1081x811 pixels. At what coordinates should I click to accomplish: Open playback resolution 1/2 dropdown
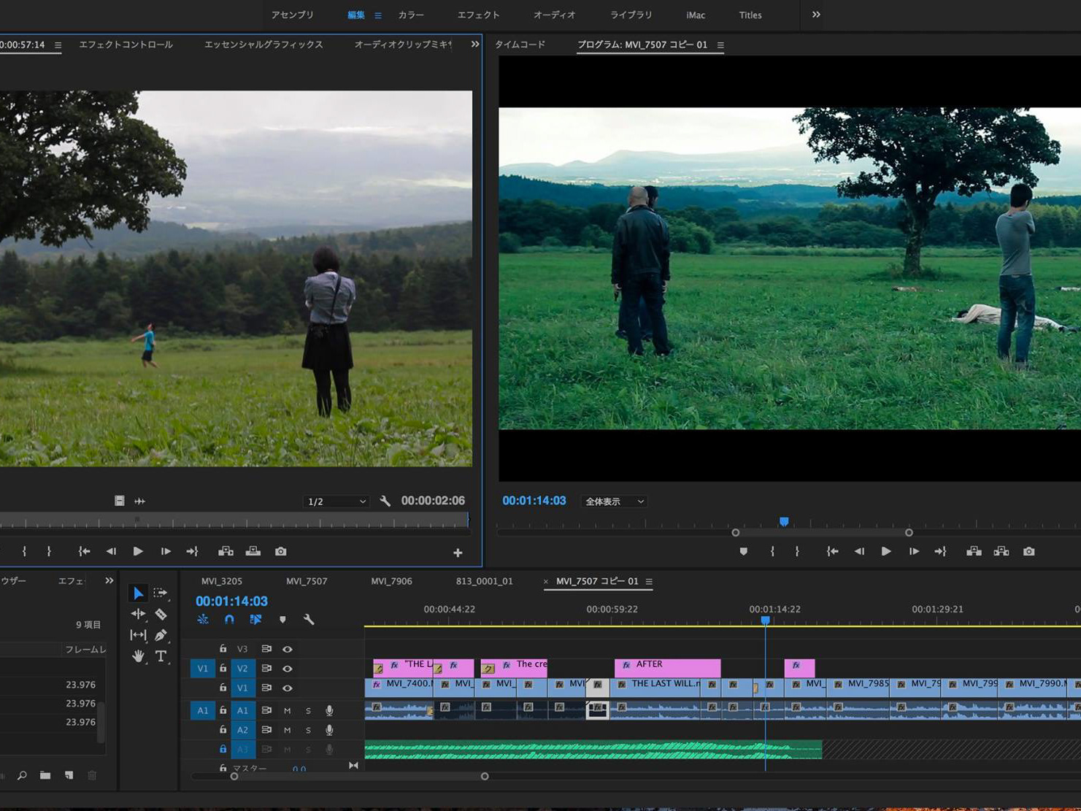(x=336, y=501)
